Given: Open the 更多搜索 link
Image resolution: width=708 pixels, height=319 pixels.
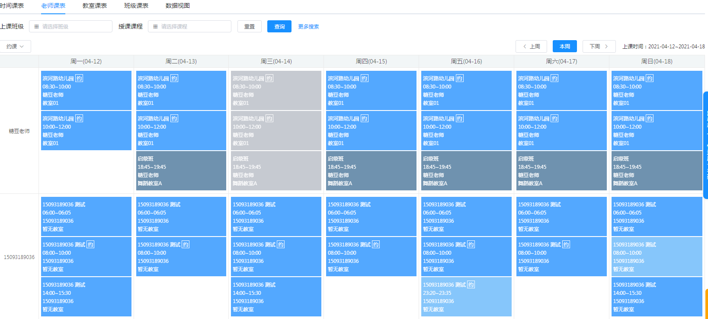Looking at the screenshot, I should pos(308,27).
